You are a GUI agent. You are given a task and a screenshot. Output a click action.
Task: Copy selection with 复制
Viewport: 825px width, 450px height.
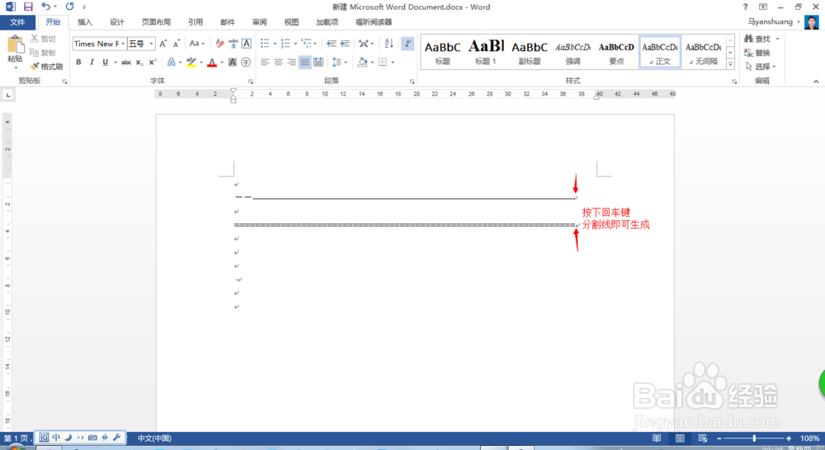pos(43,53)
